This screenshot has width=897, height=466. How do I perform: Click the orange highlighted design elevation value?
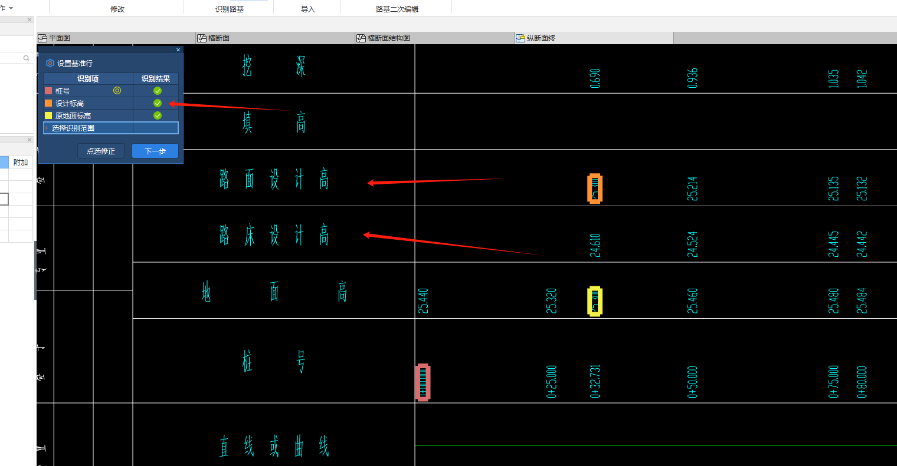(595, 189)
